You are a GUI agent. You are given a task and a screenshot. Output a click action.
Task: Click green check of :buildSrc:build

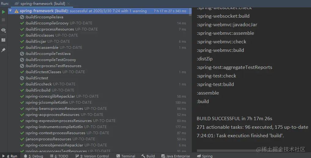(x=22, y=90)
